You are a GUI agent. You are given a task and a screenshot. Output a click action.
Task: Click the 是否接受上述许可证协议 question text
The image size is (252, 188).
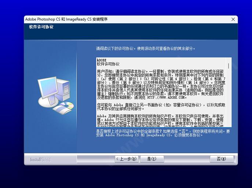(163, 133)
